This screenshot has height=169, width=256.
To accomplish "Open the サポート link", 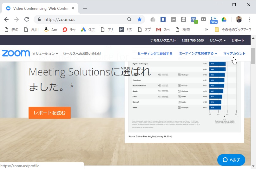I will [238, 40].
